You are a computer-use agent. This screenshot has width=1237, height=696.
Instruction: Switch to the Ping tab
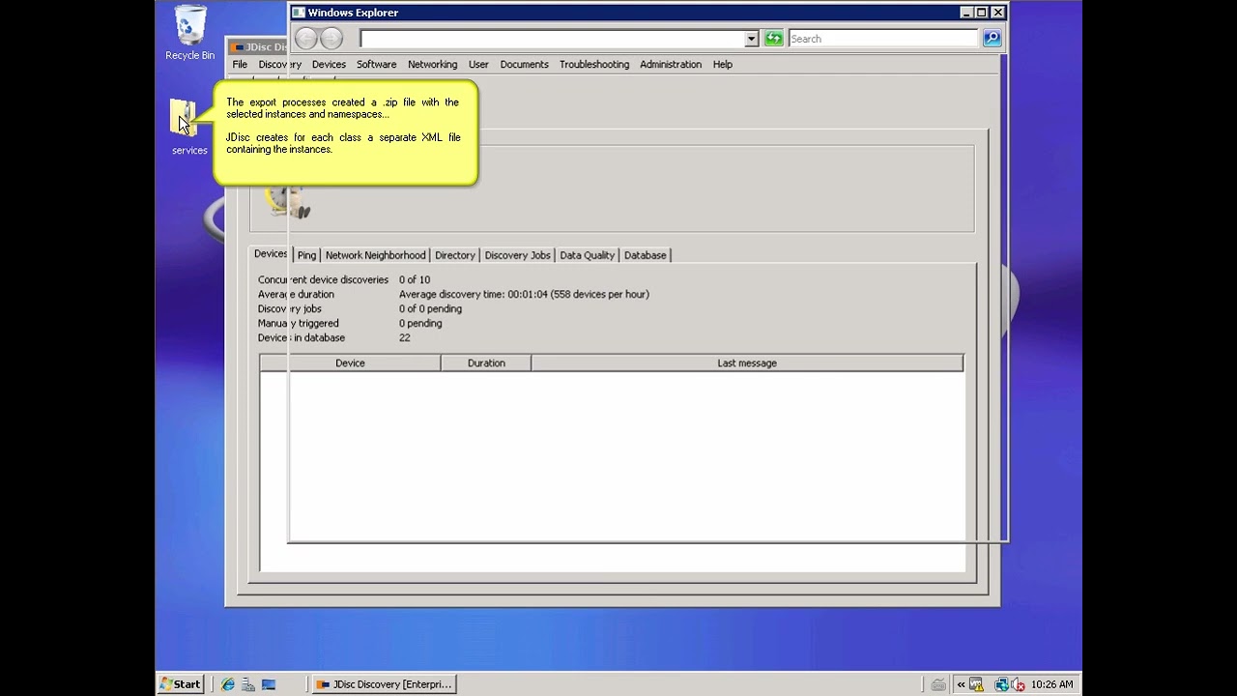[x=306, y=255]
